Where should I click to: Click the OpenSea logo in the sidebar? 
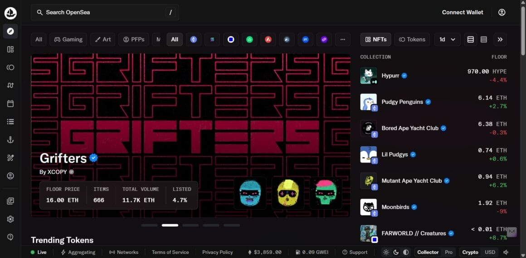[10, 13]
